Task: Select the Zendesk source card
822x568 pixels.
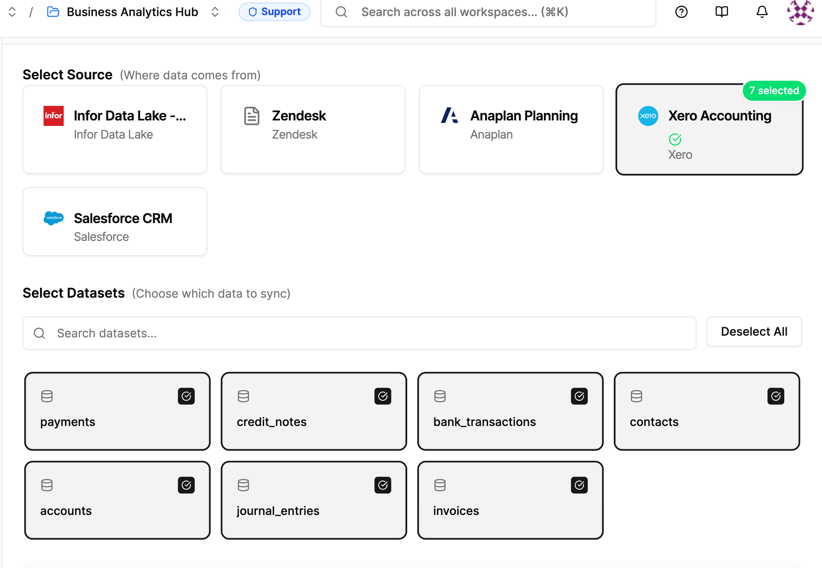Action: (313, 129)
